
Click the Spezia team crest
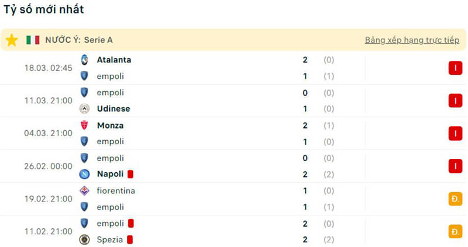coord(85,239)
